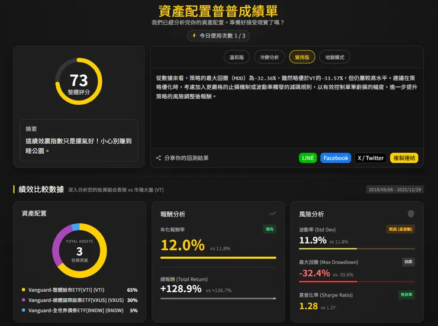The image size is (438, 326).
Task: Click the date range 2018/09/06 - 2025/12/29 badge
Action: (x=395, y=189)
